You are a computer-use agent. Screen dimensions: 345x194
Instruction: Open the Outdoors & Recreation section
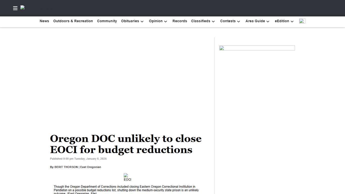click(73, 21)
